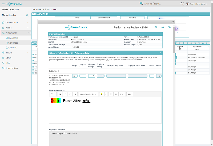
Task: Click the Employee Comments text area
Action: (105, 138)
